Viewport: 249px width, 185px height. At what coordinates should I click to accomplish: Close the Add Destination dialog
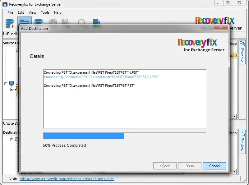click(221, 27)
